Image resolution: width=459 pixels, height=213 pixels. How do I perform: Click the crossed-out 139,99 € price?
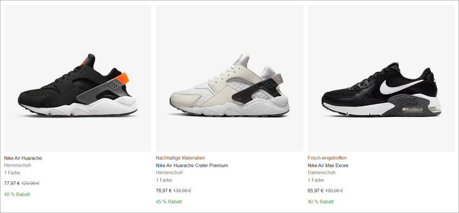[x=182, y=191]
